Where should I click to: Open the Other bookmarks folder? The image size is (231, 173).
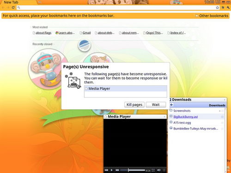pos(212,16)
